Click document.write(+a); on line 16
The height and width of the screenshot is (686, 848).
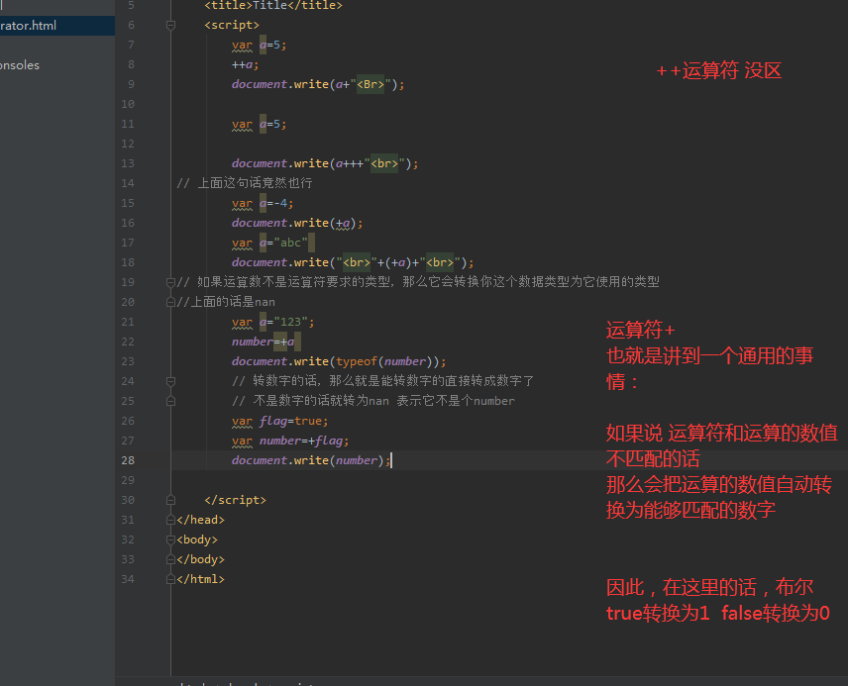297,223
